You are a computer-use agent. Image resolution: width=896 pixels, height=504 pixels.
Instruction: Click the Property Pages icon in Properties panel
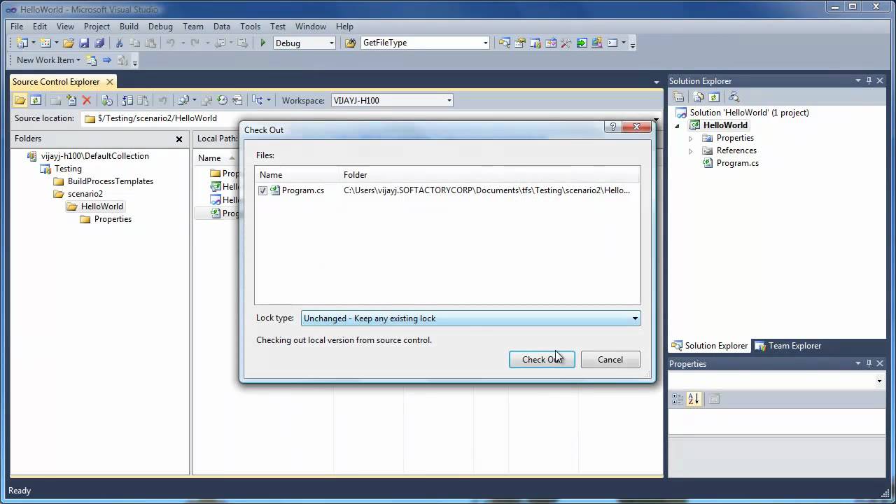pyautogui.click(x=714, y=399)
